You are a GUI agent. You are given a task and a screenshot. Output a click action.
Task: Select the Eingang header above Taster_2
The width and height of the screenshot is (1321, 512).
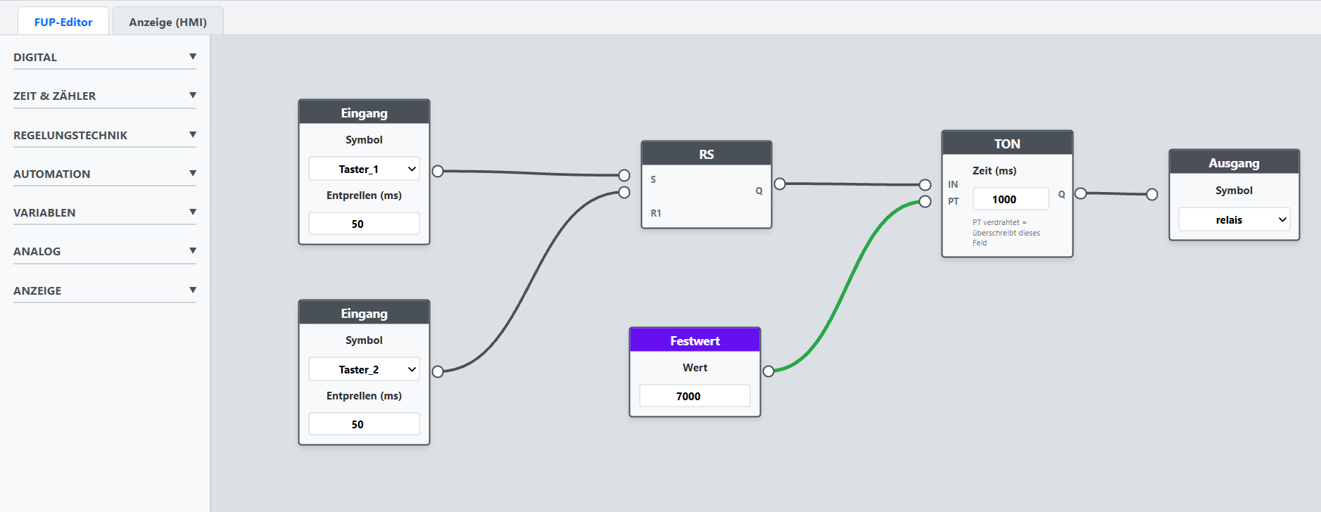[364, 313]
